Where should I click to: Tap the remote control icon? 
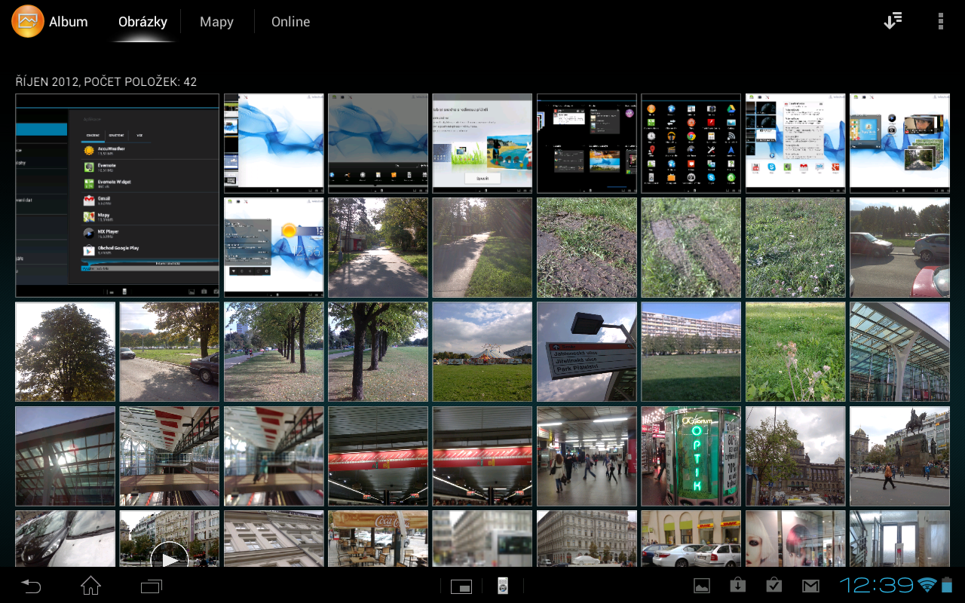coord(503,586)
